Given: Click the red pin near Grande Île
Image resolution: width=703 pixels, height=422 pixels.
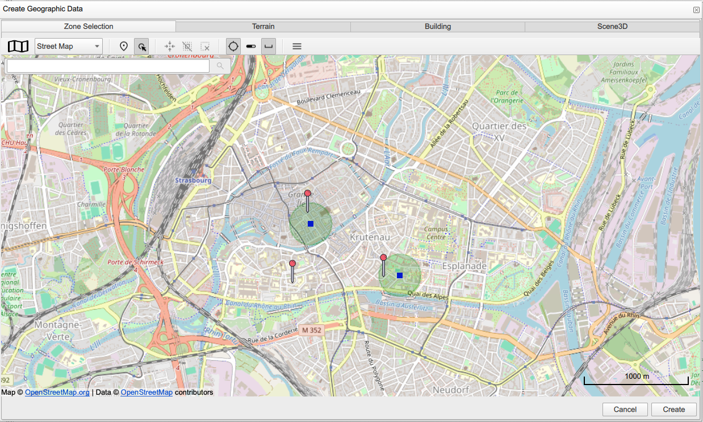Looking at the screenshot, I should point(308,194).
